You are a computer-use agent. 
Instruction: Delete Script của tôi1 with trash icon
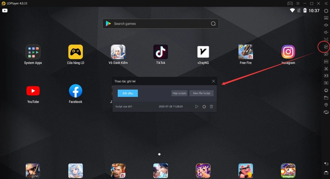tap(212, 107)
